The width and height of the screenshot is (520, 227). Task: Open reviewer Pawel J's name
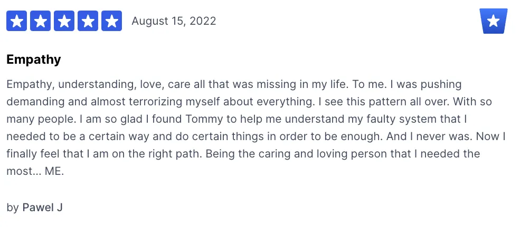tap(42, 208)
